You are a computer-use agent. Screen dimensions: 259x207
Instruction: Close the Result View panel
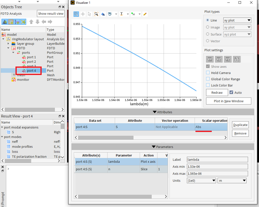coord(63,116)
